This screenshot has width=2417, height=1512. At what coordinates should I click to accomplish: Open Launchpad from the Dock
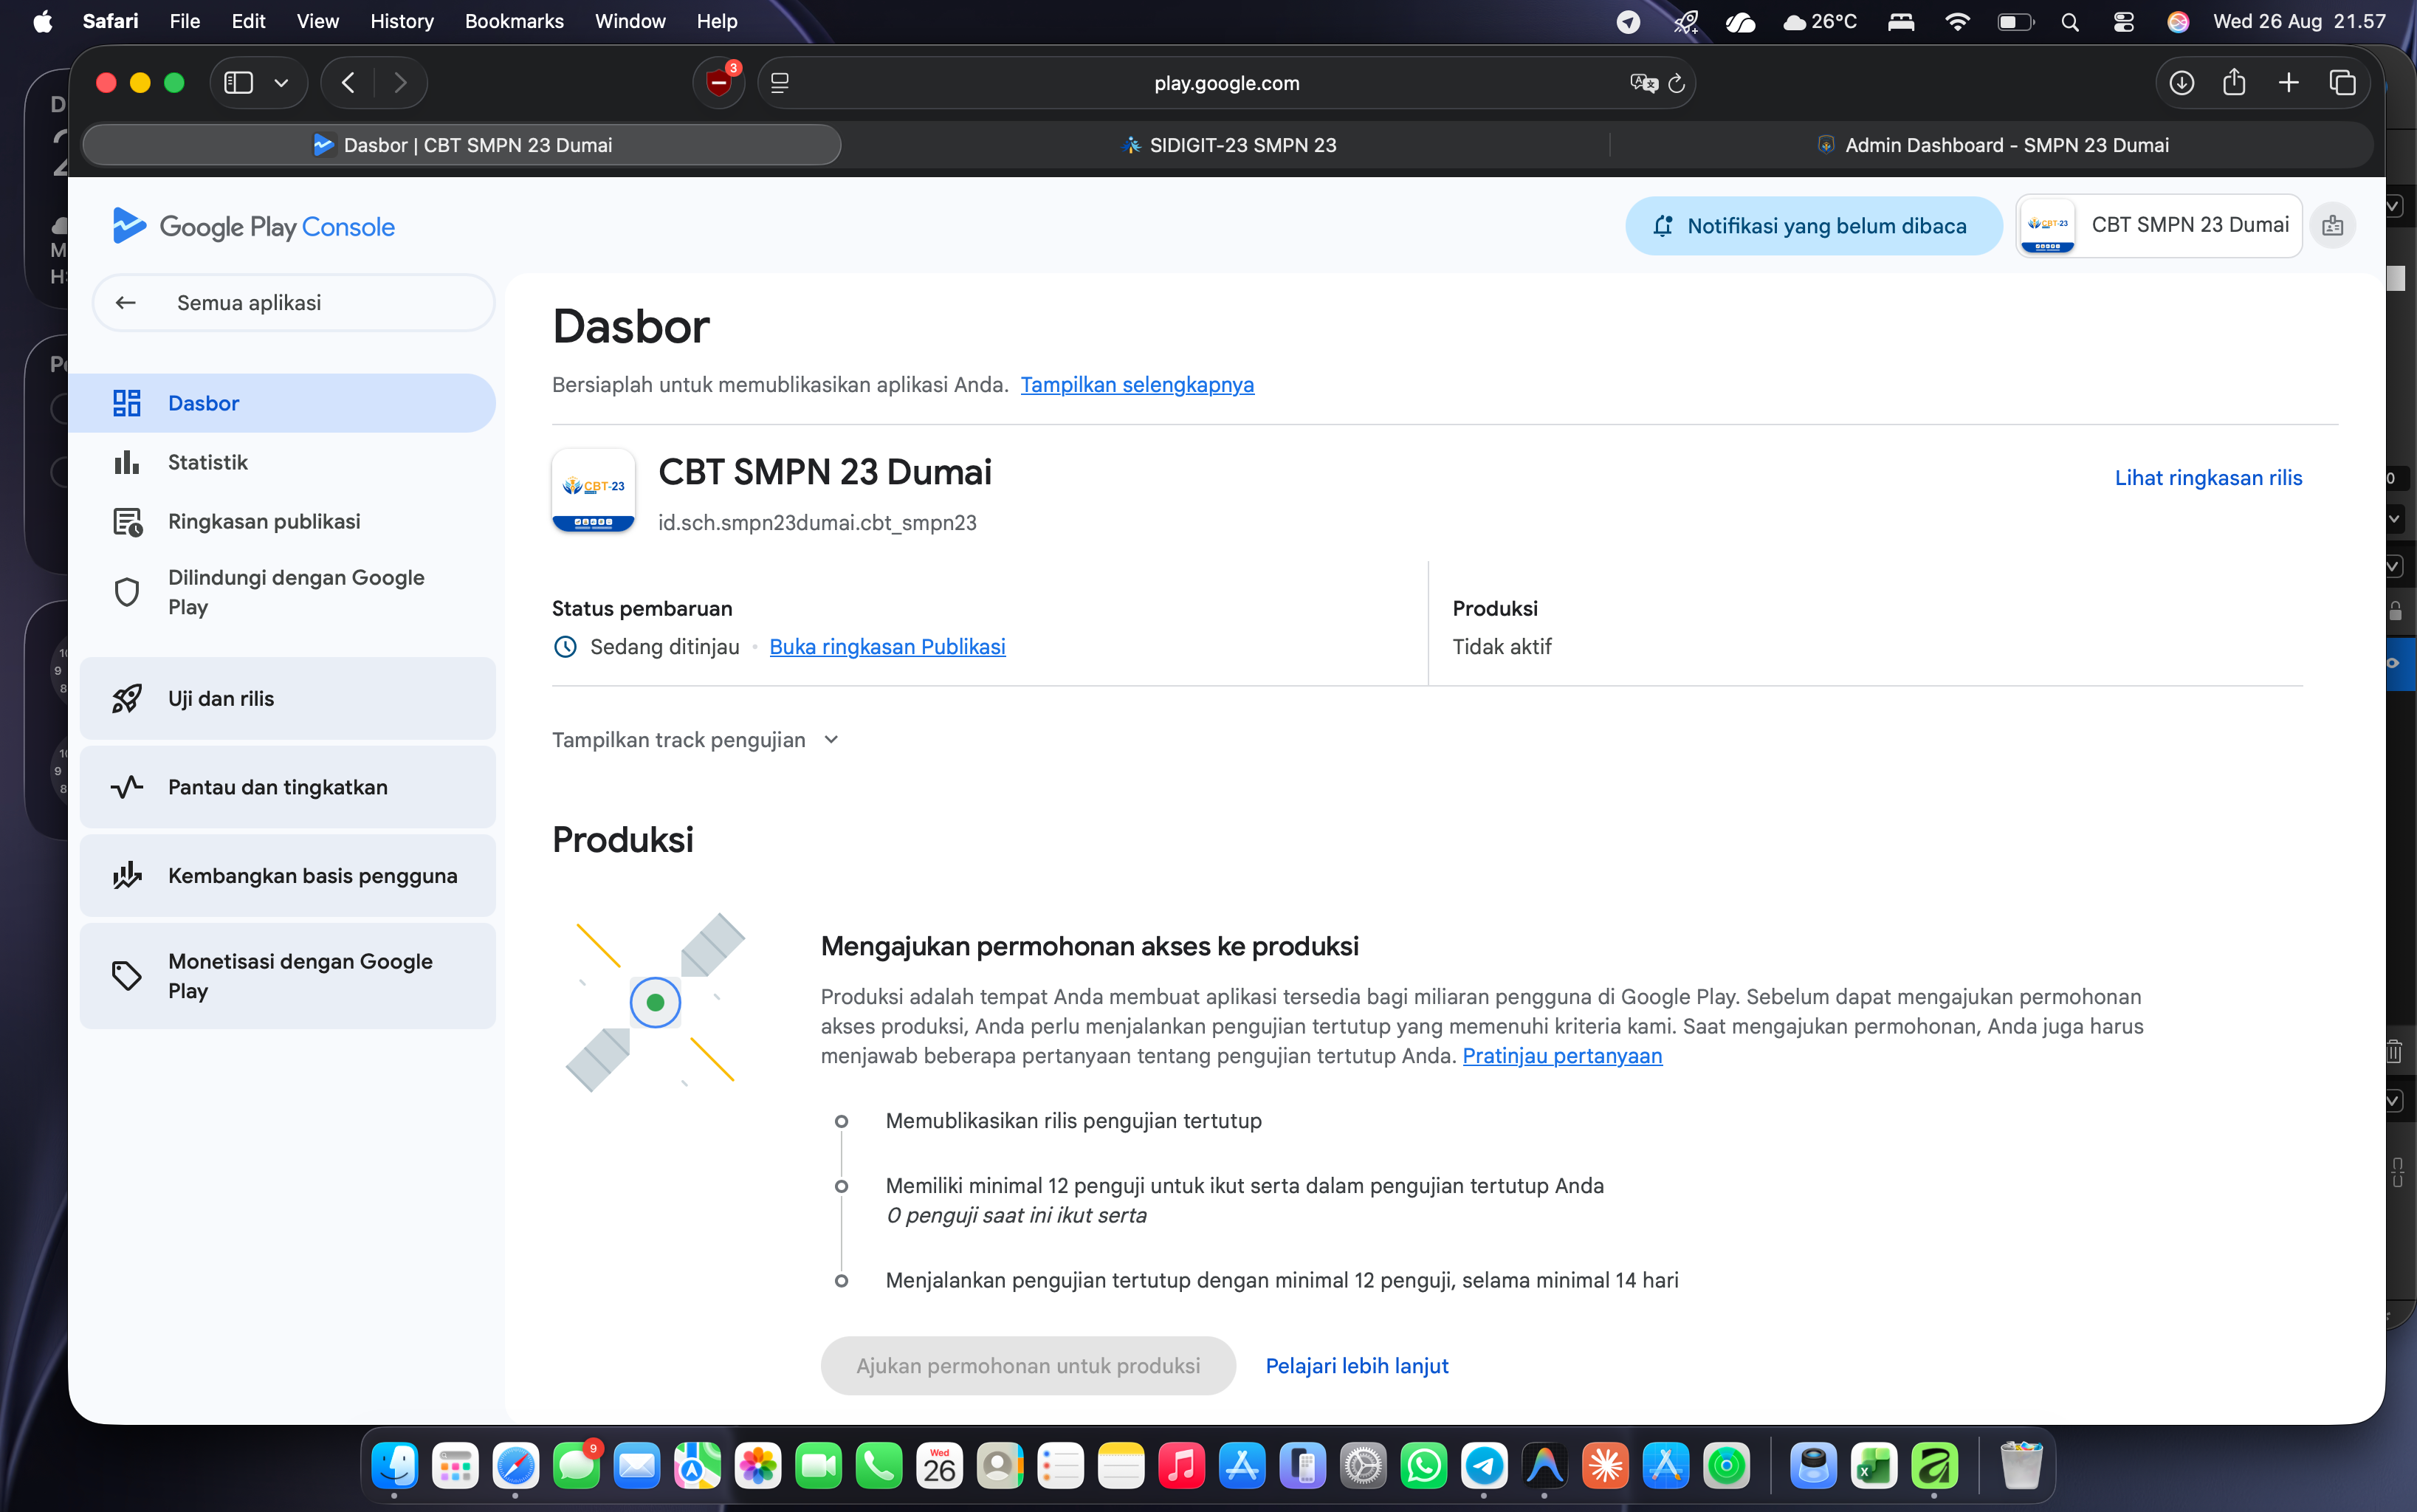tap(455, 1466)
